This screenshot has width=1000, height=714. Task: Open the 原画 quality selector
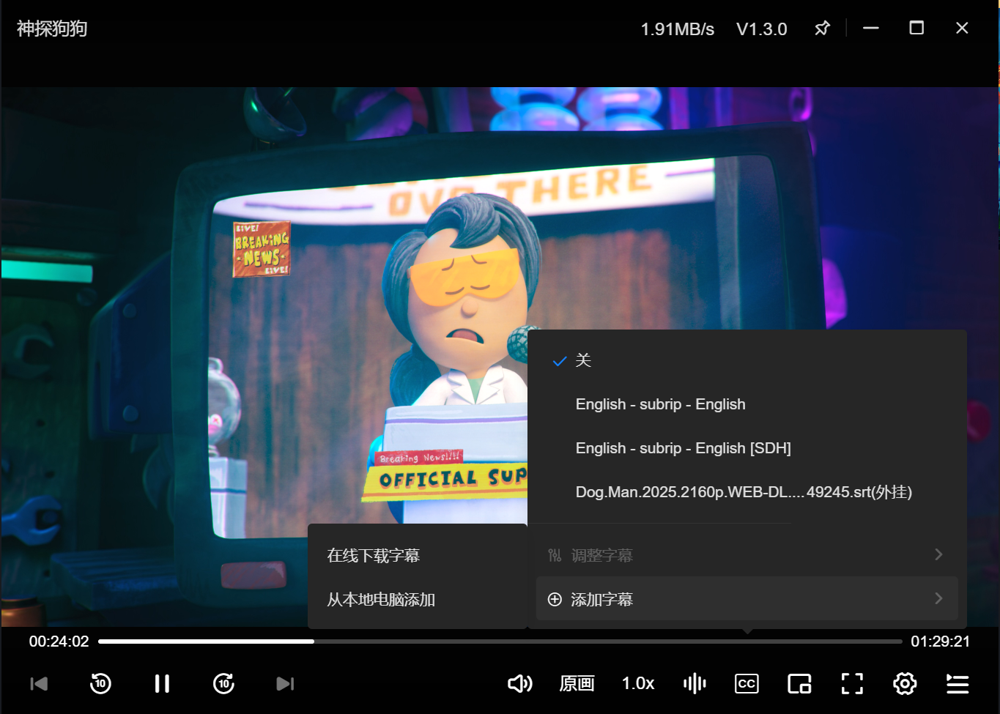(x=577, y=684)
